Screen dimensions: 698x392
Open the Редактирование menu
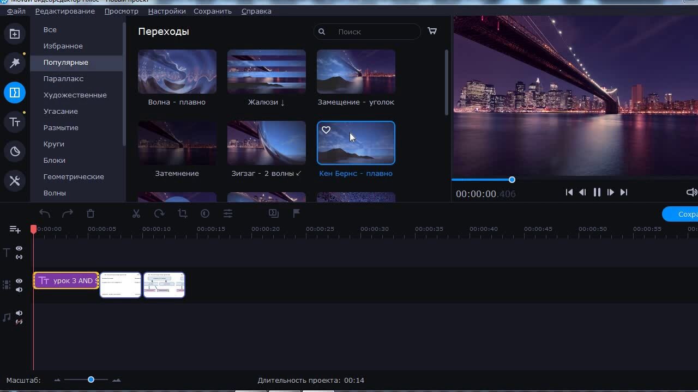click(x=65, y=11)
